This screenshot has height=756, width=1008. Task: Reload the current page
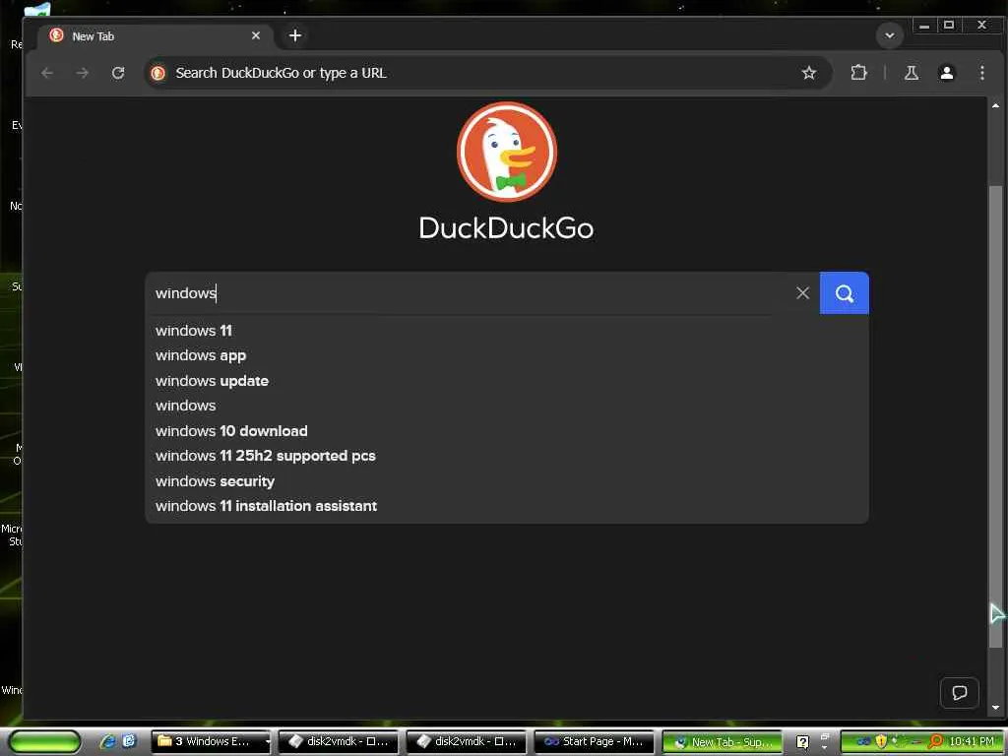pos(118,73)
